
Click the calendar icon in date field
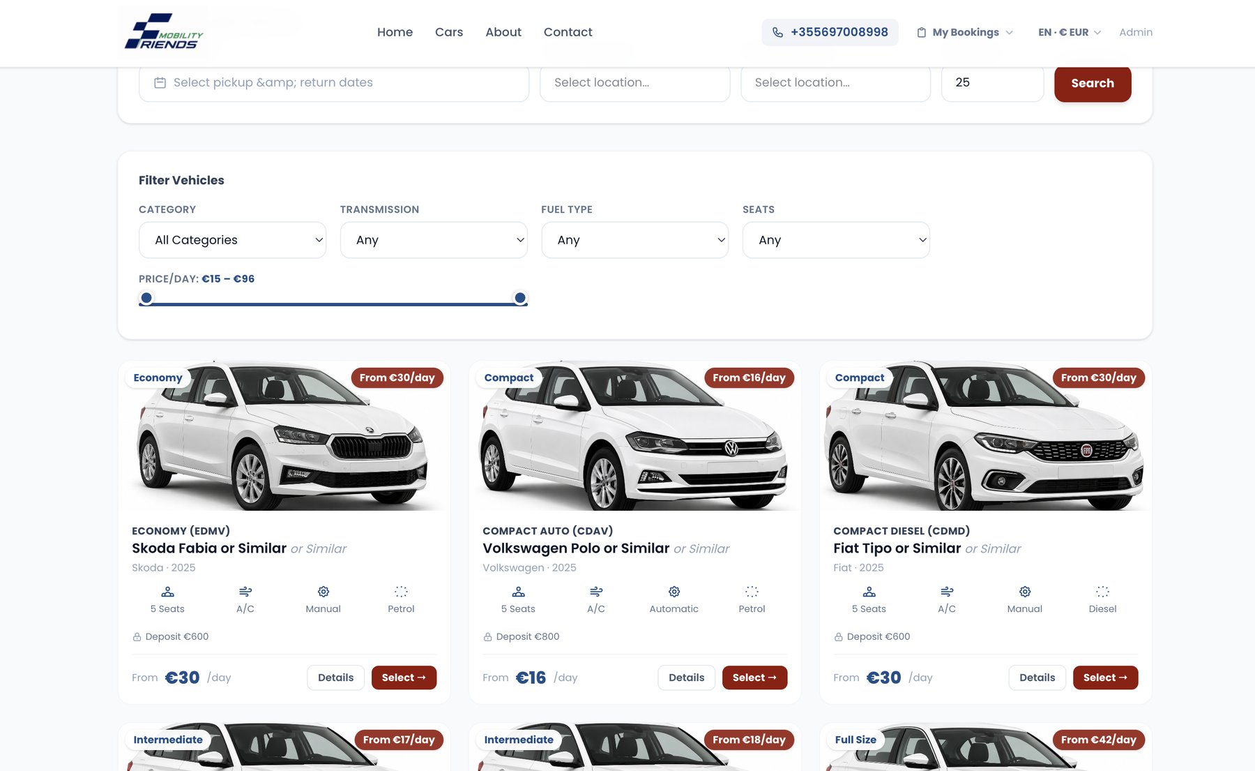(x=160, y=82)
